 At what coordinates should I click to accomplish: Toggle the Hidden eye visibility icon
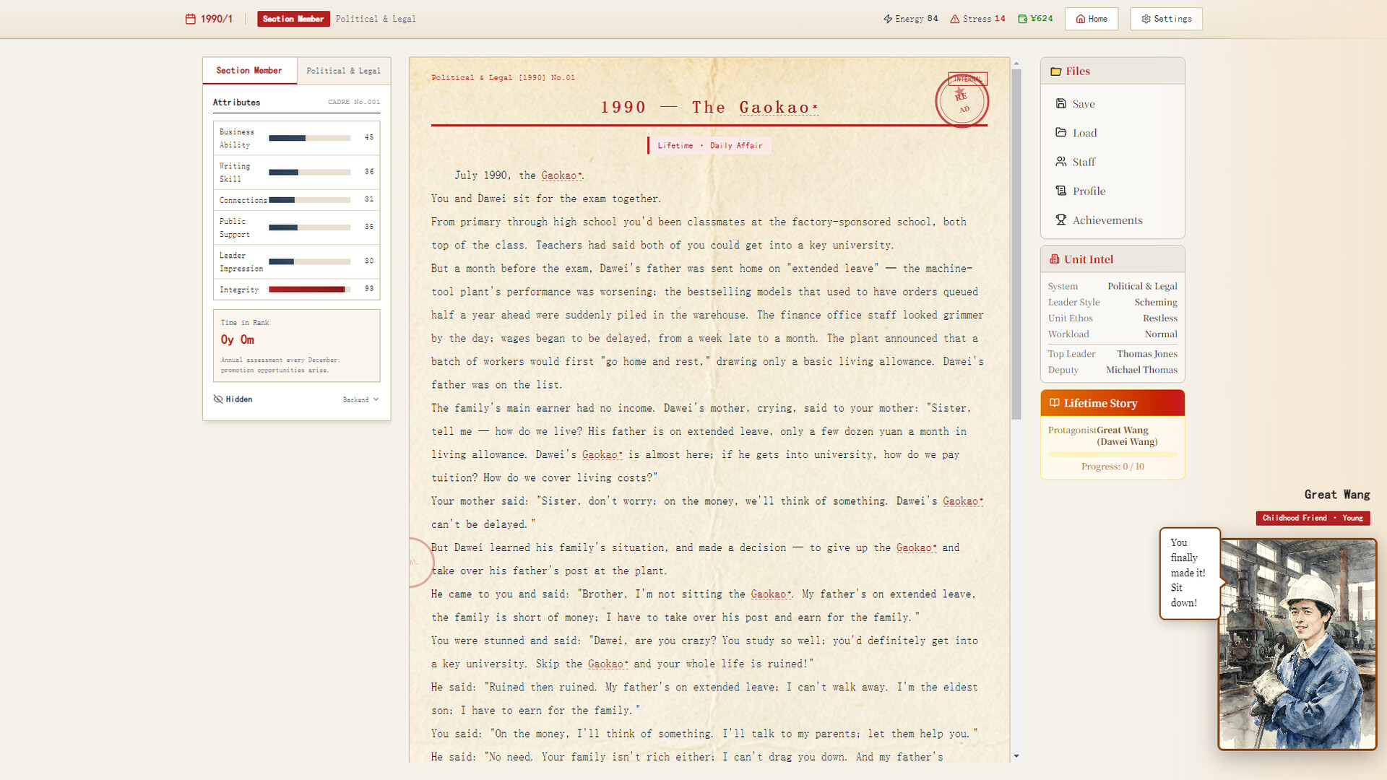point(218,399)
